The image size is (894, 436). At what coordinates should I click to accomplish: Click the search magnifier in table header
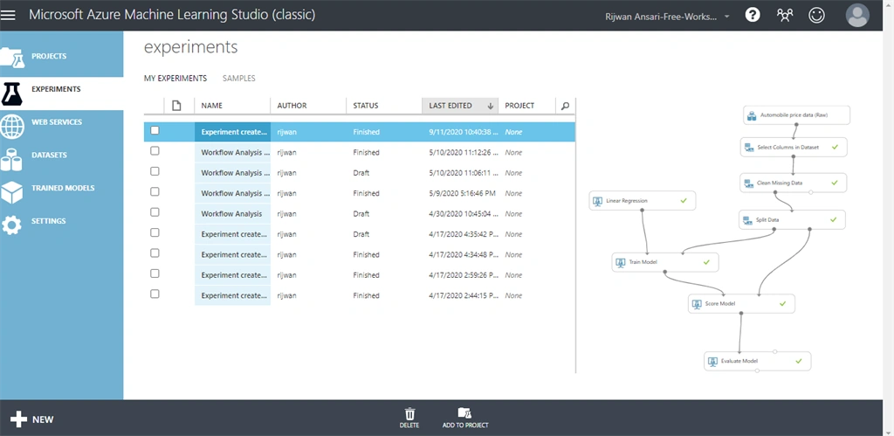tap(565, 106)
